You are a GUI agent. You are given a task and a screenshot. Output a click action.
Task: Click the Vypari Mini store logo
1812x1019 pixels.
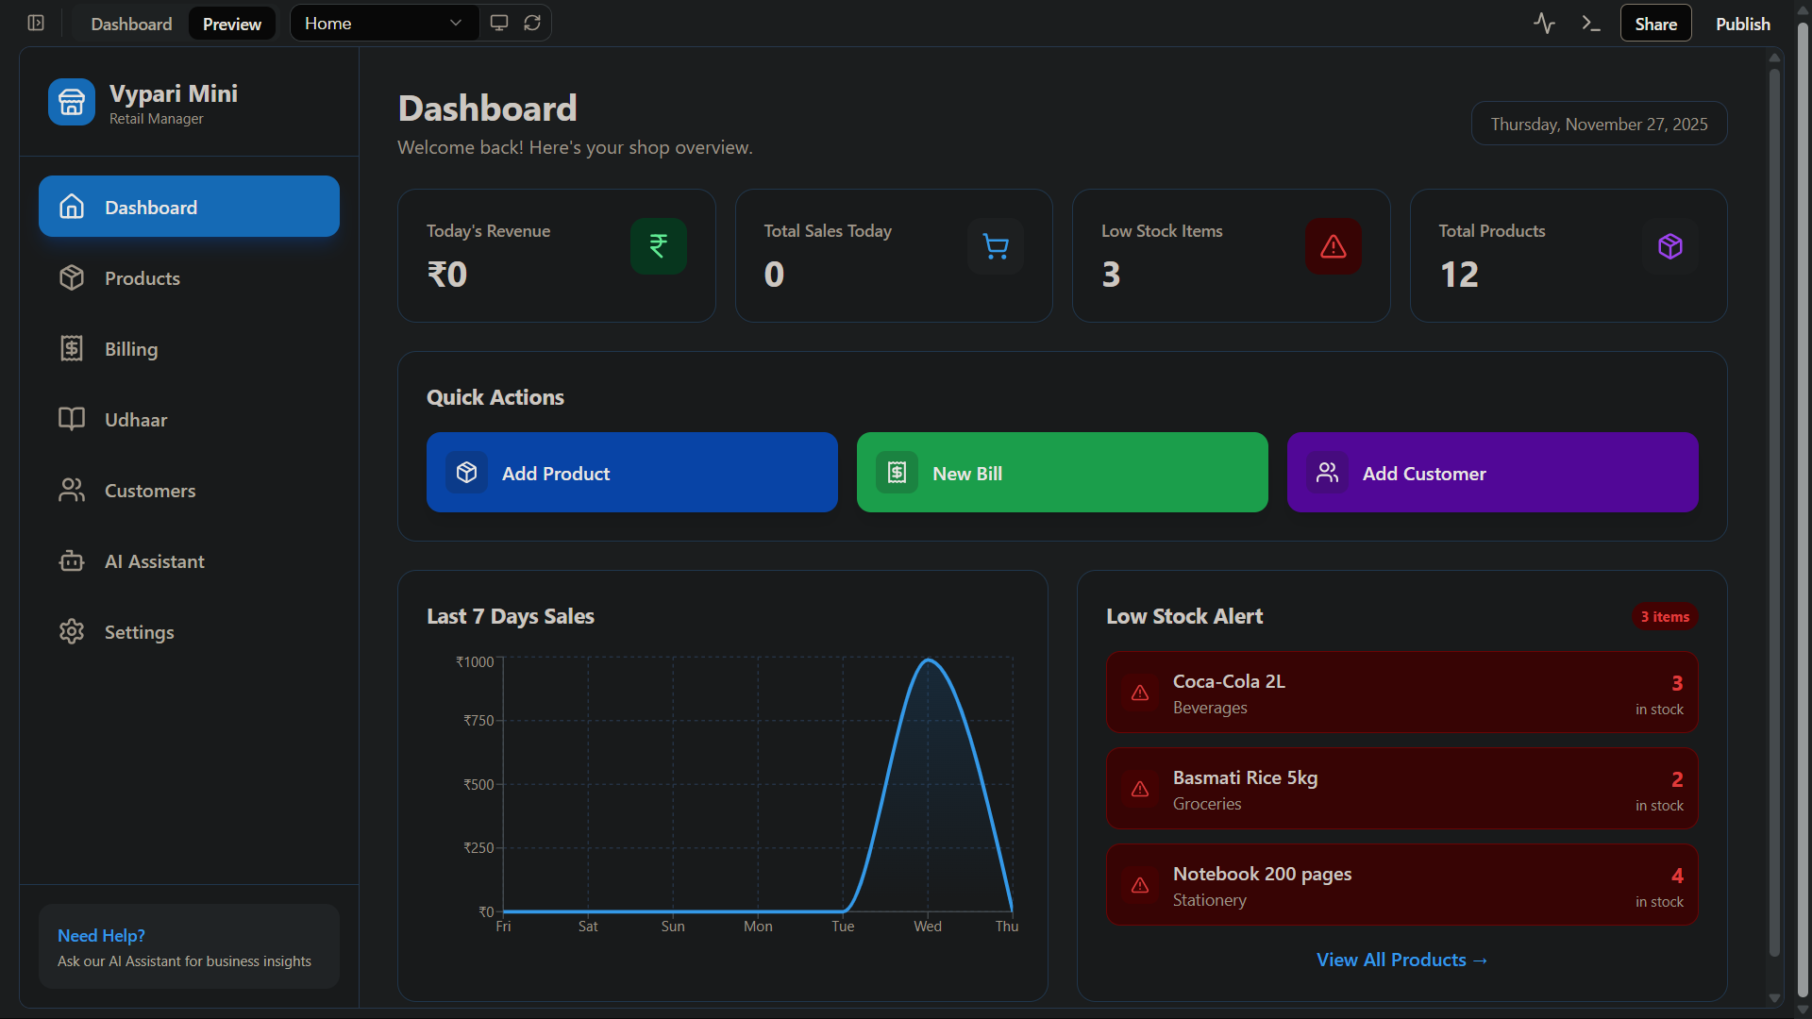click(x=72, y=102)
